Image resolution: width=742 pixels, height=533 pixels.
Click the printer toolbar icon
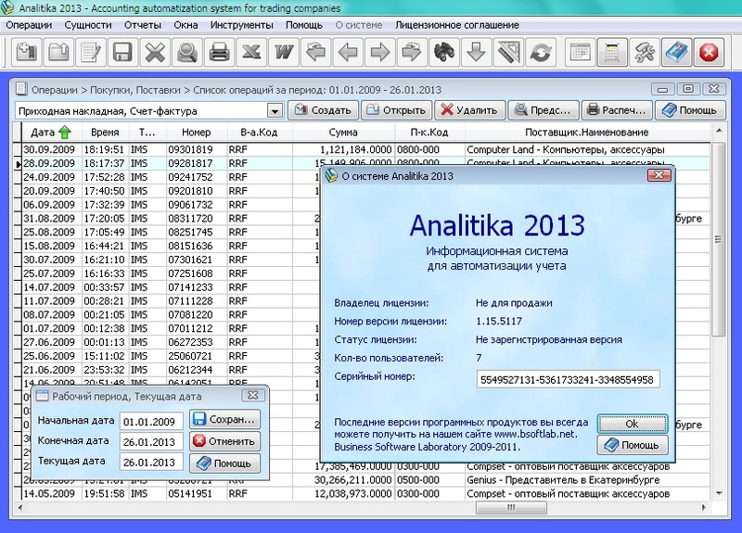[219, 52]
